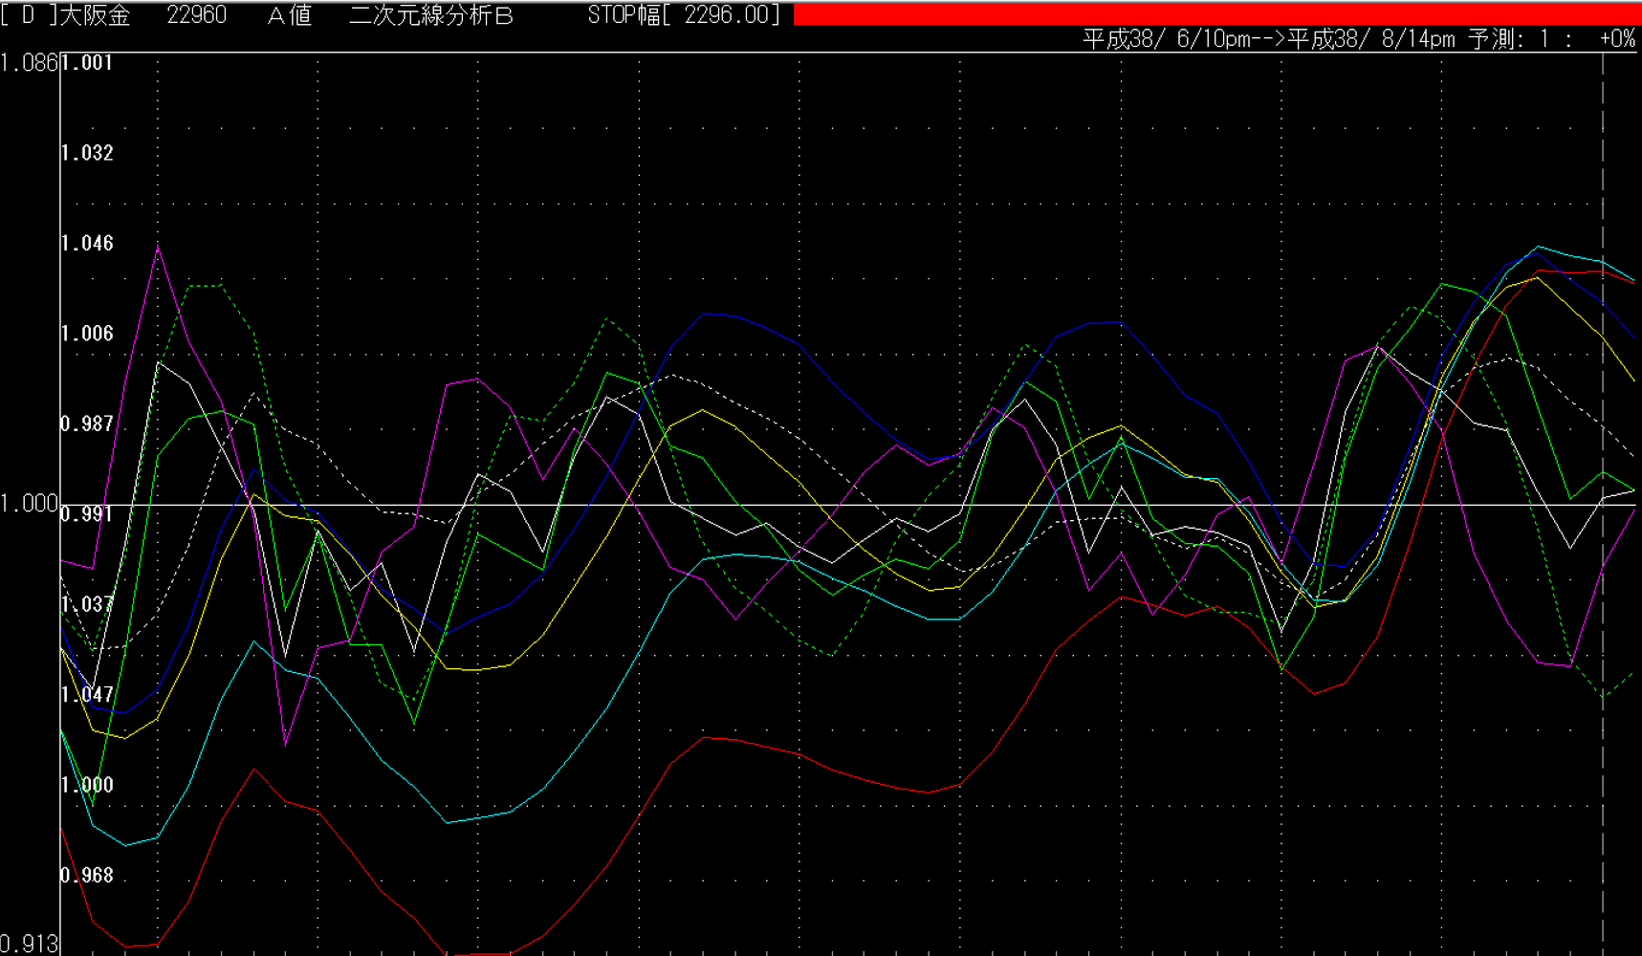Viewport: 1642px width, 956px height.
Task: Click the 予測: 1 label
Action: point(1510,39)
